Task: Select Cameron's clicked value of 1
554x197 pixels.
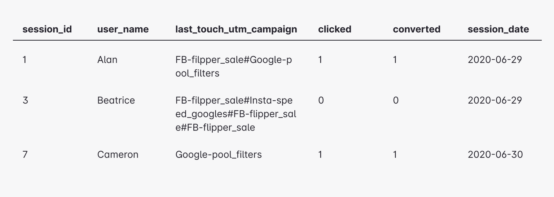Action: [320, 155]
